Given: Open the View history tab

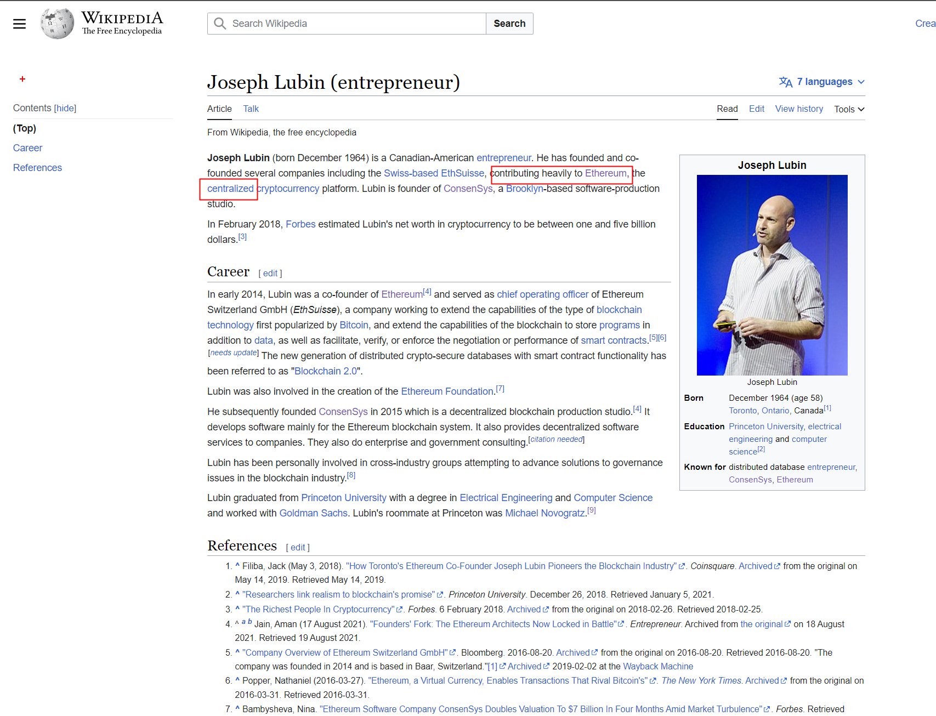Looking at the screenshot, I should click(x=799, y=109).
